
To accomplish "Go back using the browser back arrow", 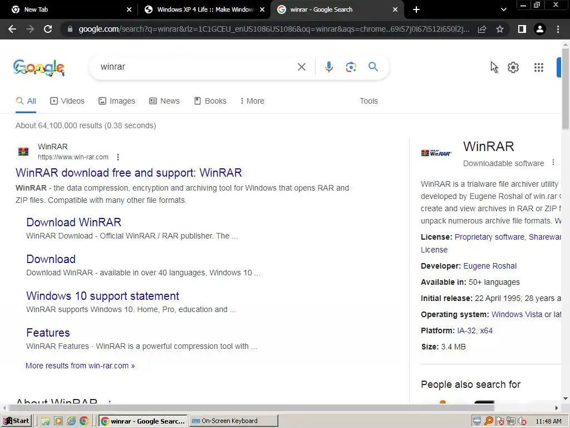I will point(12,29).
